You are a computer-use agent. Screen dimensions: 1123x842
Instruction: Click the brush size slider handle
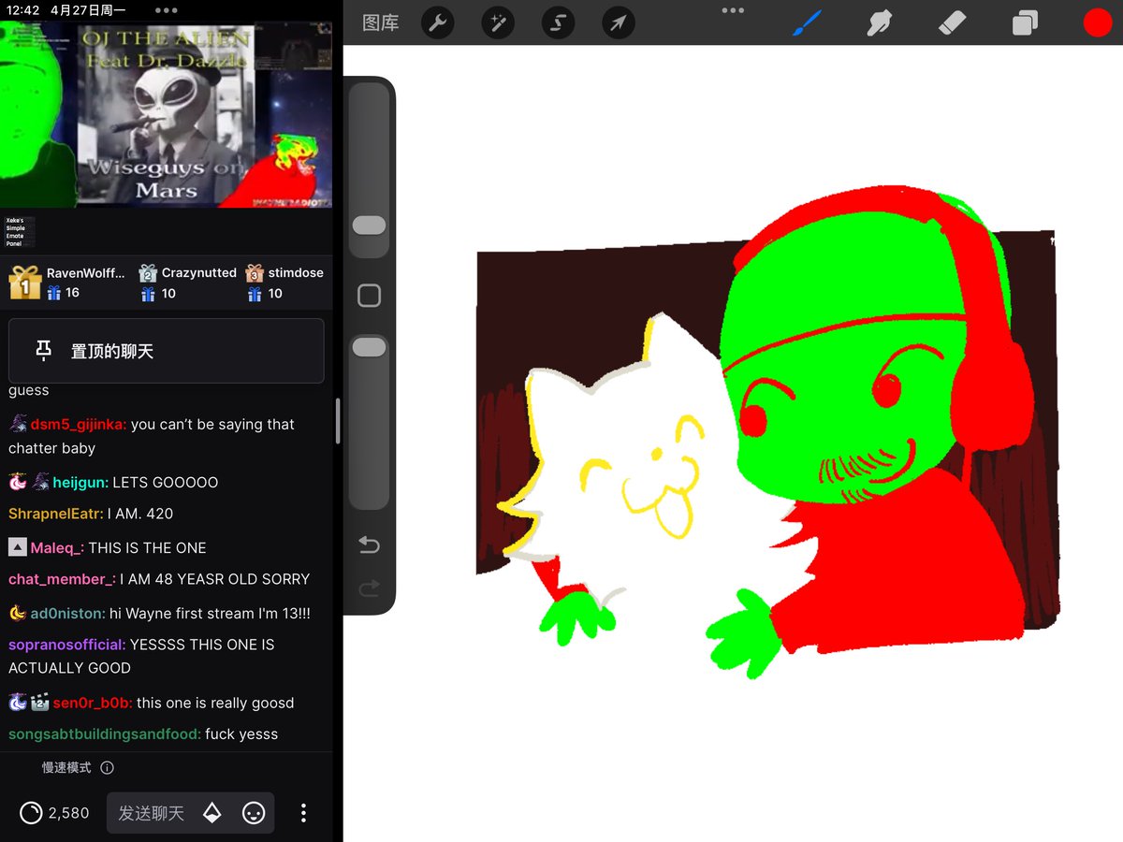369,225
